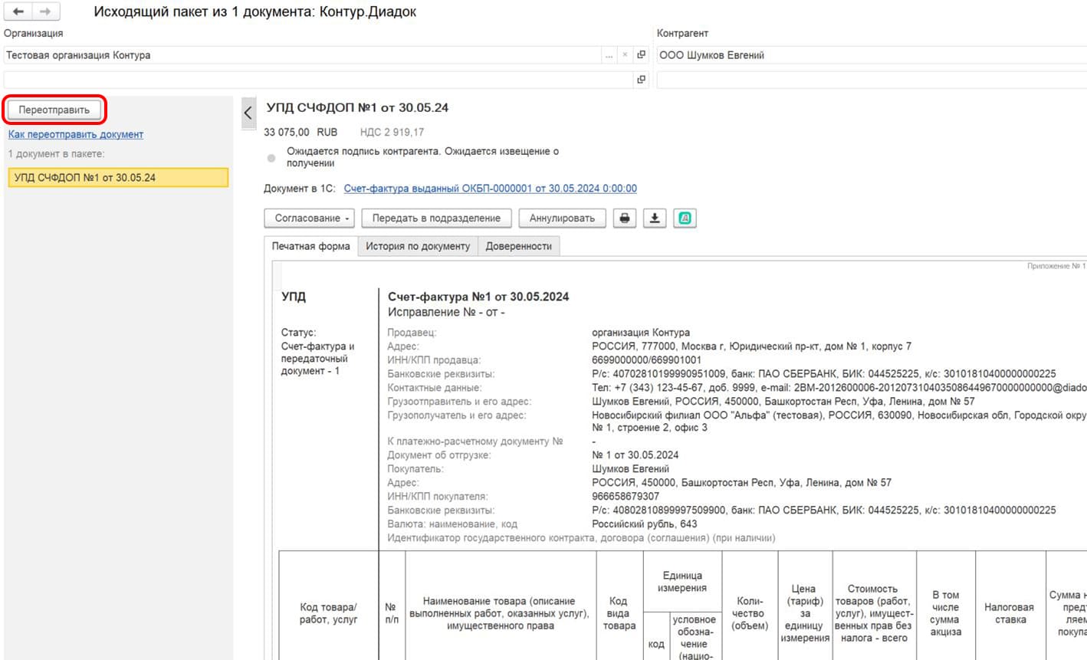
Task: Switch to the Печатная форма tab
Action: [x=310, y=246]
